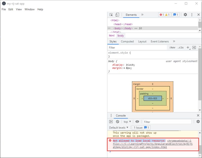Open the console sidebar icon

111,121
